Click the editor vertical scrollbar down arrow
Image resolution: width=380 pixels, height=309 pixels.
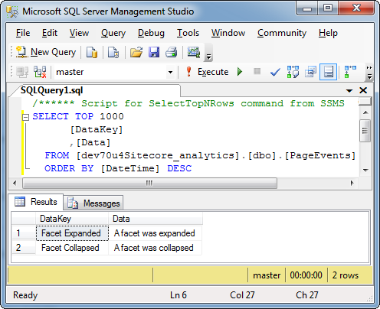[x=365, y=170]
